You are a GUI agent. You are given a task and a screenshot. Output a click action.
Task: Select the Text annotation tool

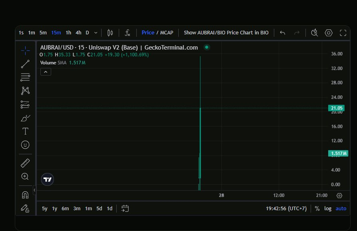pos(25,131)
